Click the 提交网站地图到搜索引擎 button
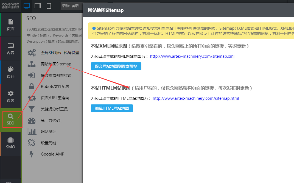 tap(116, 66)
